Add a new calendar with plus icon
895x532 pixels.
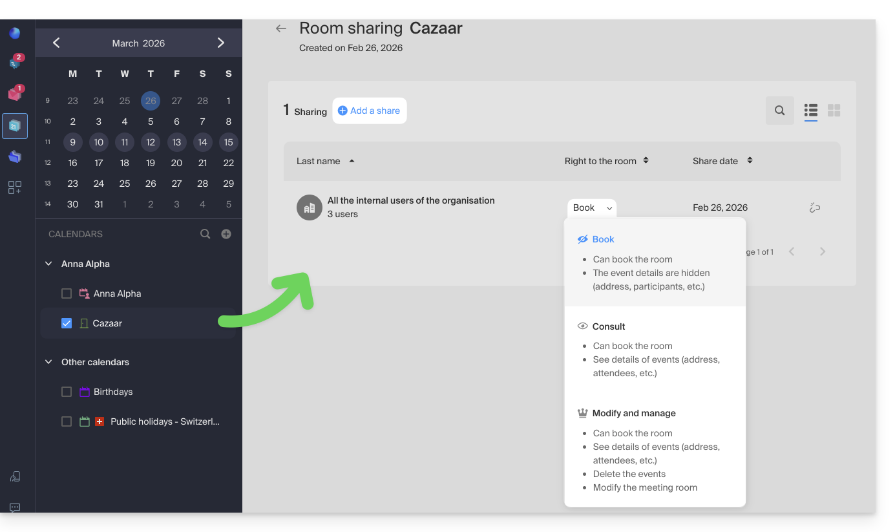[x=226, y=234]
